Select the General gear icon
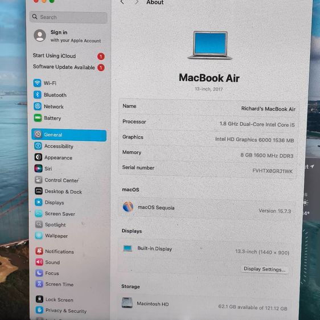 pos(38,134)
